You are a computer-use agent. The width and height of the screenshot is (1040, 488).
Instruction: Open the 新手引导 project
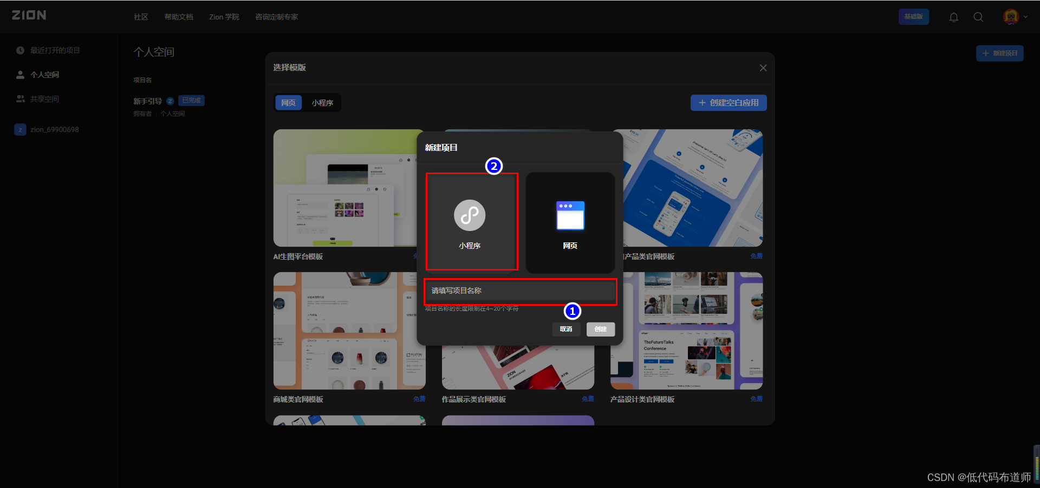[147, 101]
